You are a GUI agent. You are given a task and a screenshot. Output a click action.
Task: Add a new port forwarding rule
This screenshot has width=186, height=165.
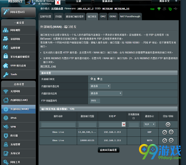(x=168, y=124)
